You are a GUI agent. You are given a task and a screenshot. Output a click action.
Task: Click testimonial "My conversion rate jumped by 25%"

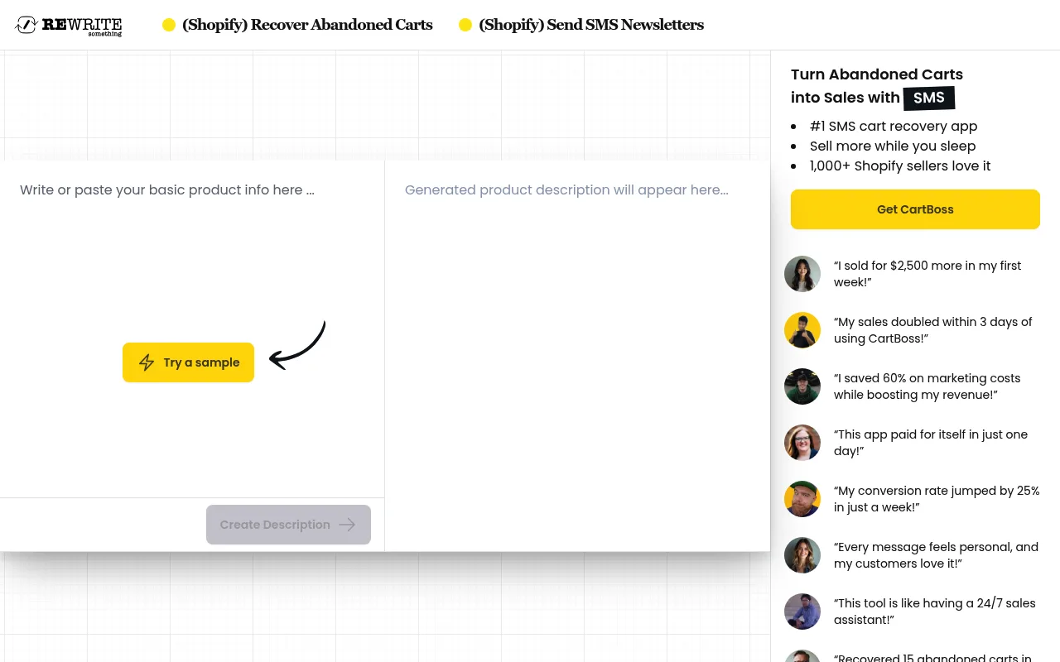pyautogui.click(x=937, y=499)
